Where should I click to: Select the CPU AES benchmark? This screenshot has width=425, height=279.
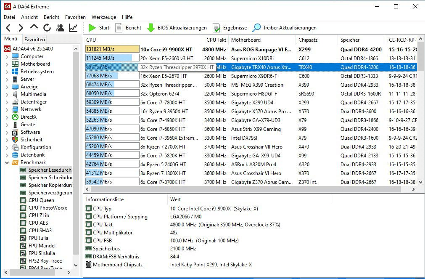click(34, 223)
